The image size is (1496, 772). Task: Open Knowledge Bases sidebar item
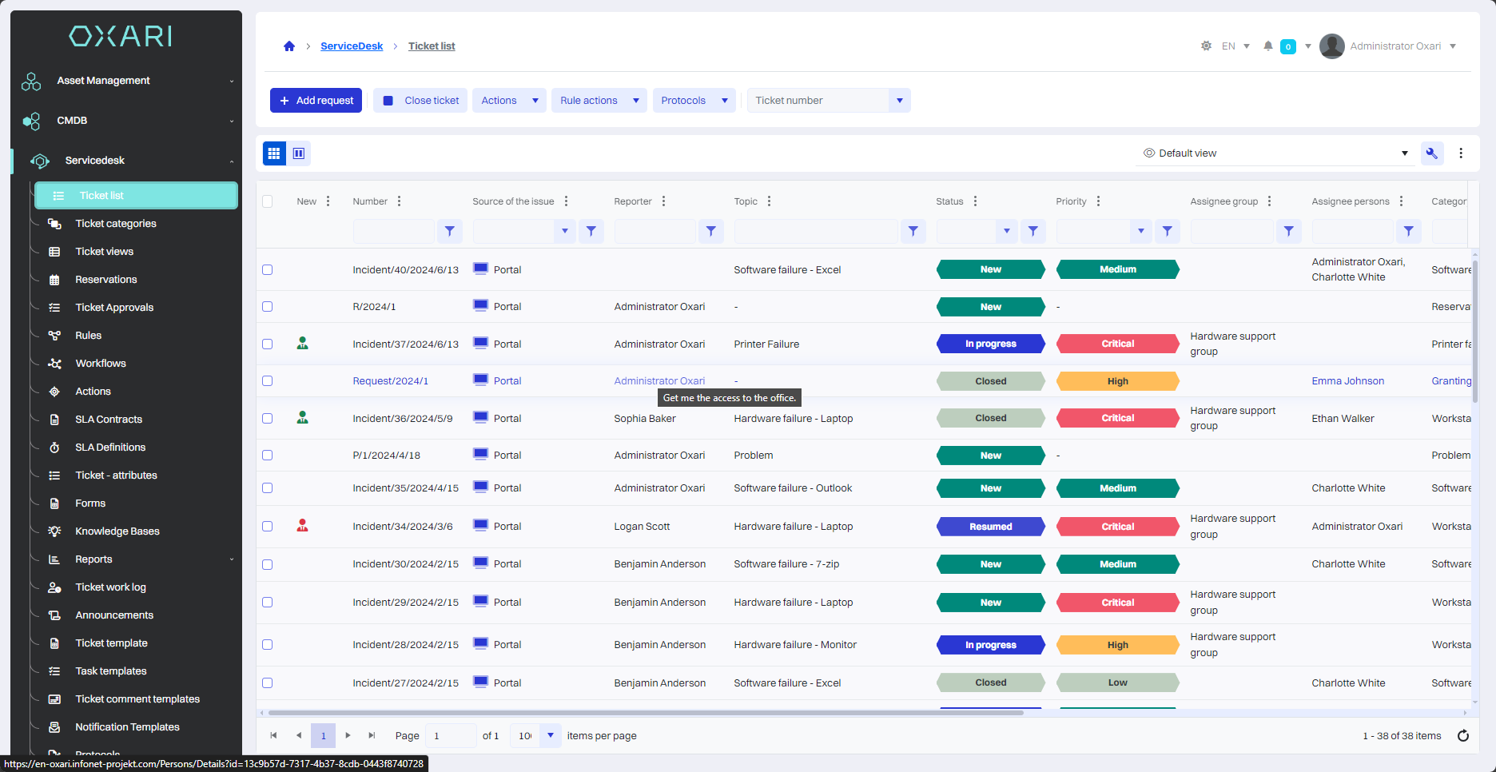point(117,531)
